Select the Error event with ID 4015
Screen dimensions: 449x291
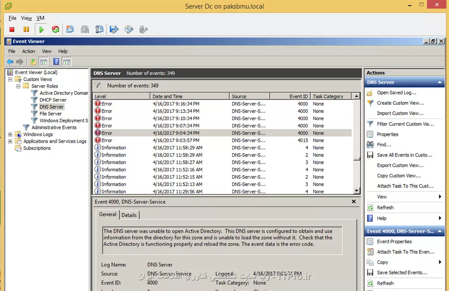(222, 140)
